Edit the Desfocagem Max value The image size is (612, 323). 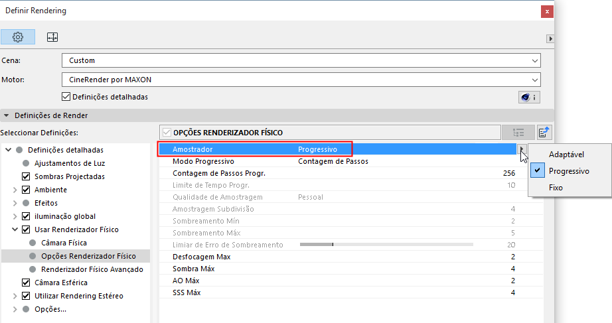pos(513,257)
